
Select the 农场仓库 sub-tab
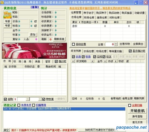[x=76, y=17]
